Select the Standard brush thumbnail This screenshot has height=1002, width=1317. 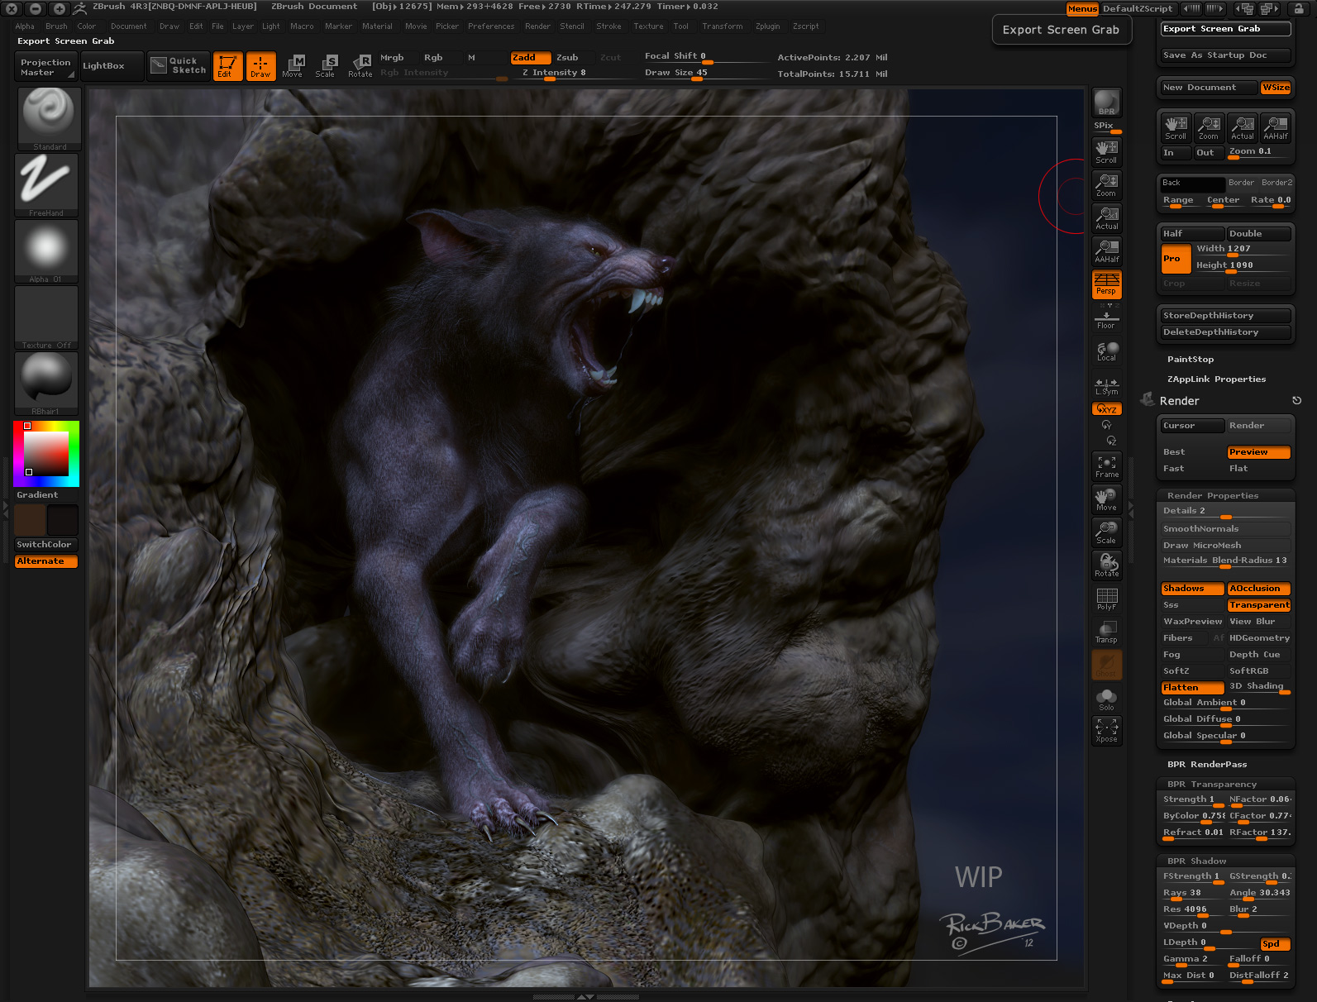[49, 119]
